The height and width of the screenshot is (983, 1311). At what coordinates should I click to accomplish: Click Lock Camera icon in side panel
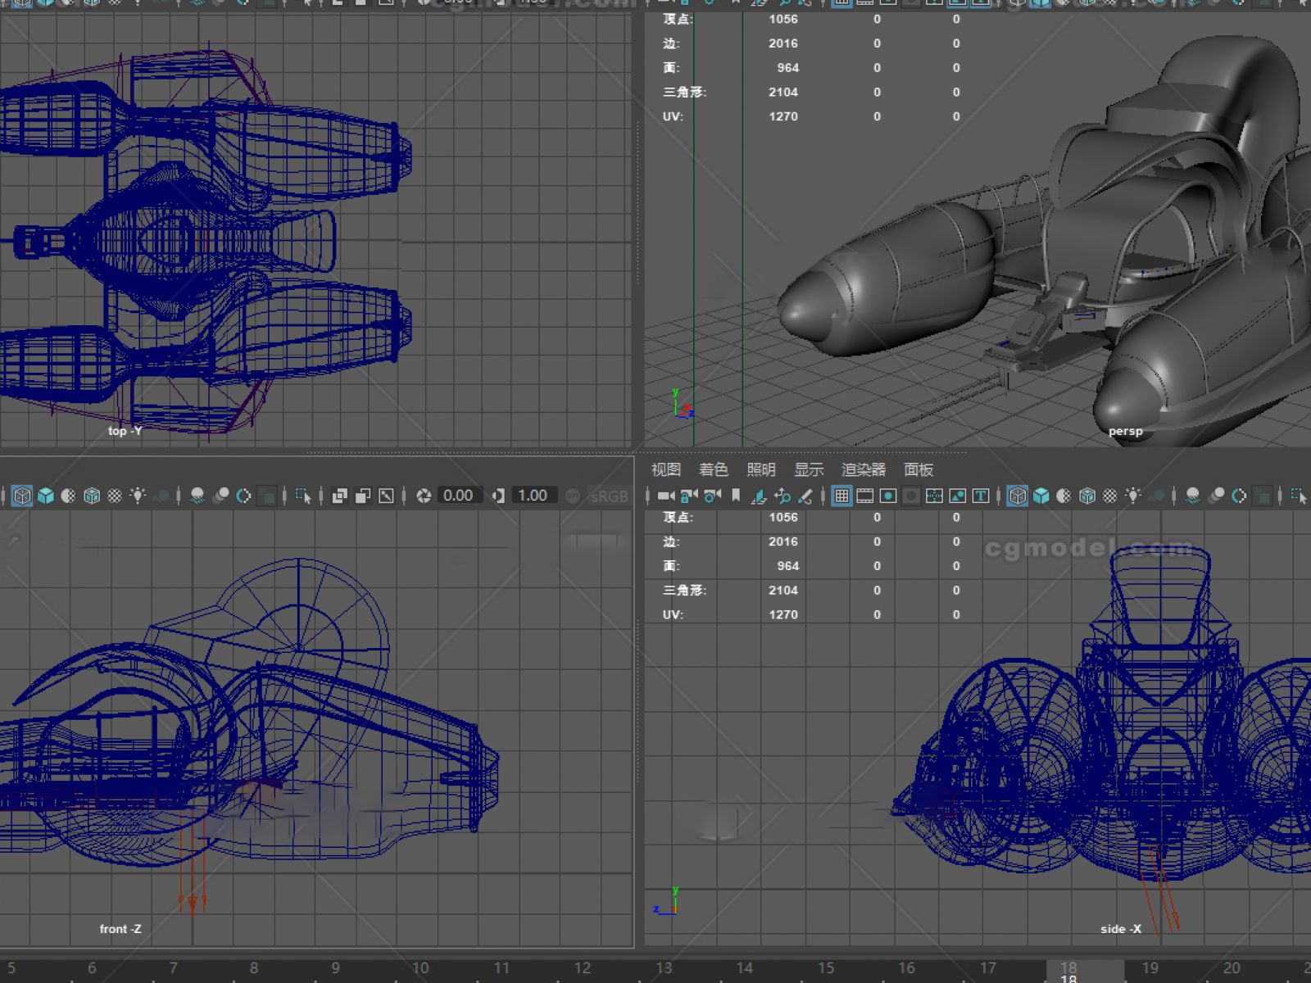tap(689, 496)
